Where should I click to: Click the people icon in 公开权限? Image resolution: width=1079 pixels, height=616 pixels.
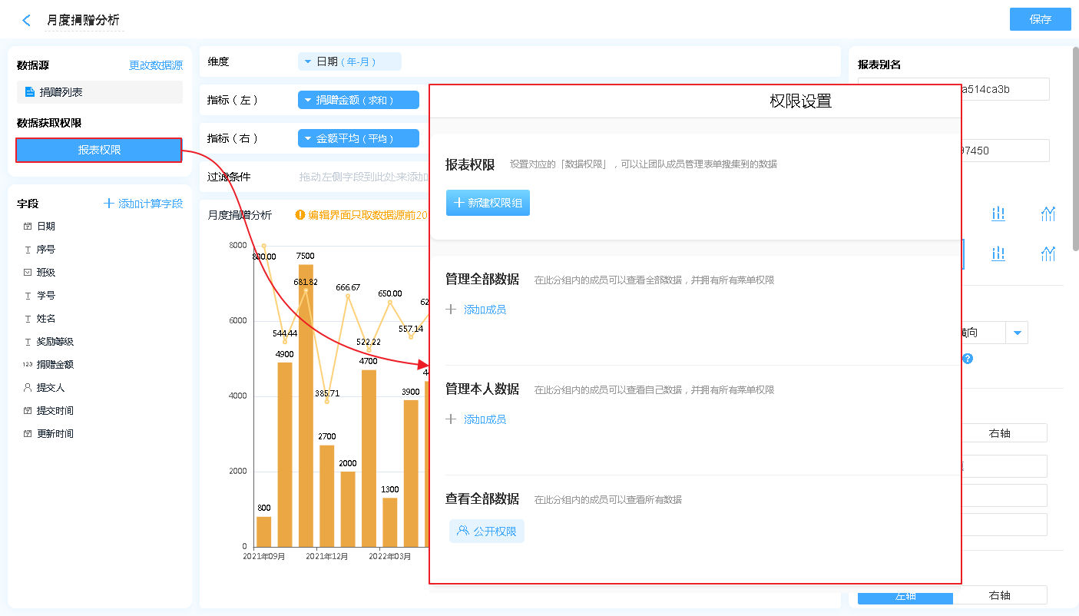click(x=462, y=531)
